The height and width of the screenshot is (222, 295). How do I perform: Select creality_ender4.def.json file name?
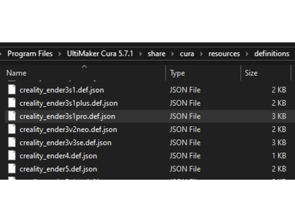[58, 156]
